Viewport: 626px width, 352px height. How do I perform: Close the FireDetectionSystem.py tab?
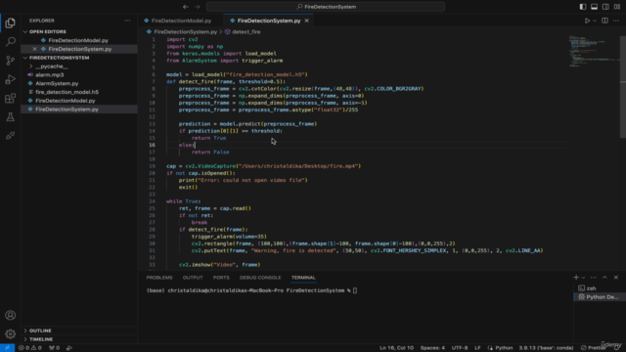(306, 21)
